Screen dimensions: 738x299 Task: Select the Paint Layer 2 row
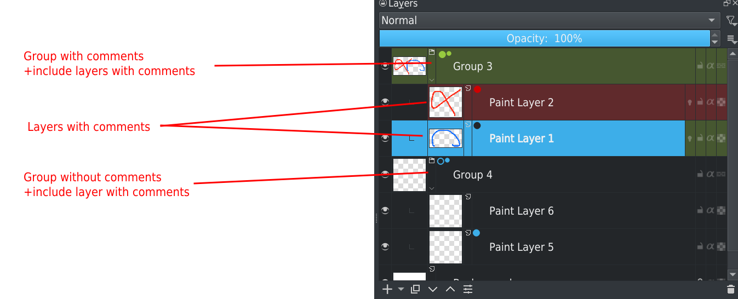click(521, 102)
